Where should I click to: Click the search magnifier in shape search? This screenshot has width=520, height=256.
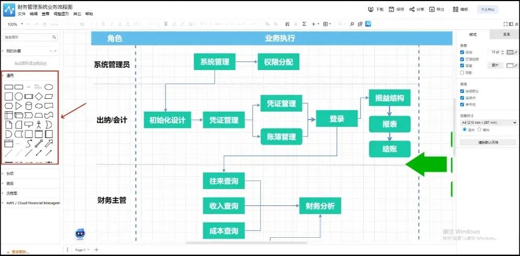click(x=54, y=37)
